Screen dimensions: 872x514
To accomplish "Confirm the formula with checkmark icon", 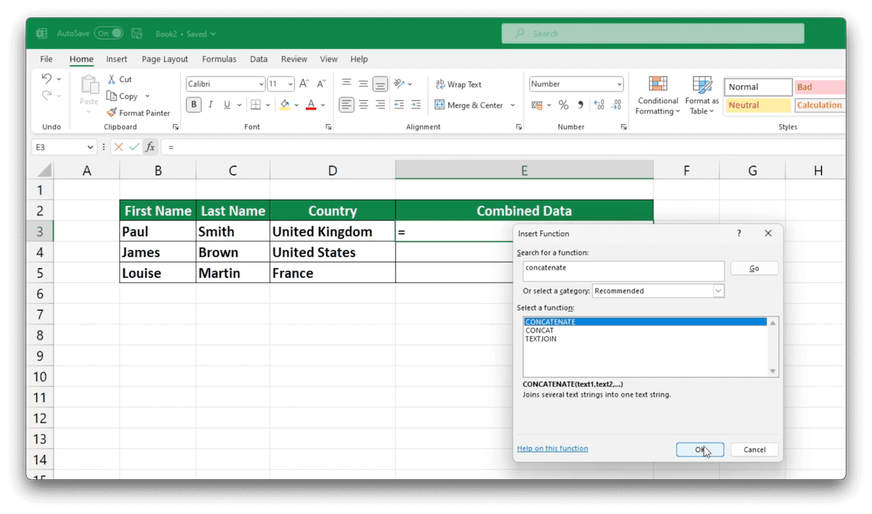I will coord(134,147).
